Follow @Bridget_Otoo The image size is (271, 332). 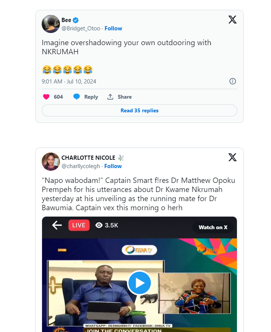113,28
